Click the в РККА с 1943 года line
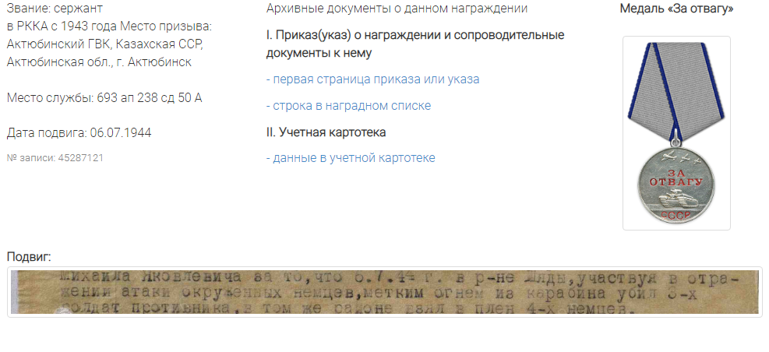 [109, 26]
